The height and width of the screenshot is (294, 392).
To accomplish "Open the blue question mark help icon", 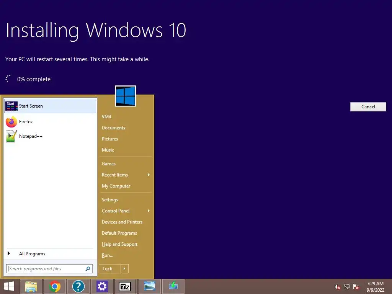I will pyautogui.click(x=78, y=286).
